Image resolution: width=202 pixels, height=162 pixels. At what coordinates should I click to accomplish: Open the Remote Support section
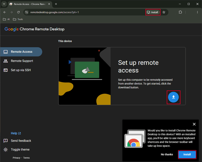[21, 61]
